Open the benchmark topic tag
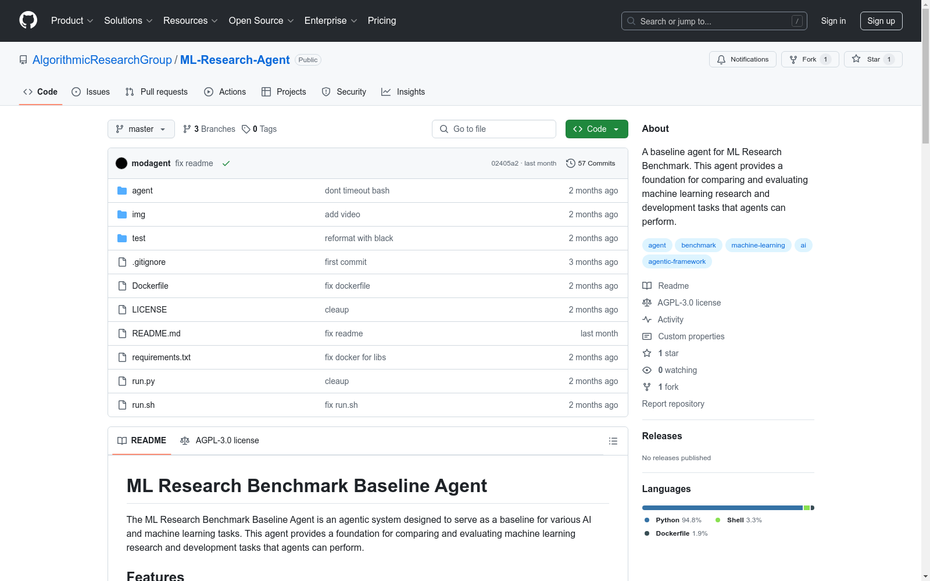The image size is (930, 581). click(x=699, y=245)
